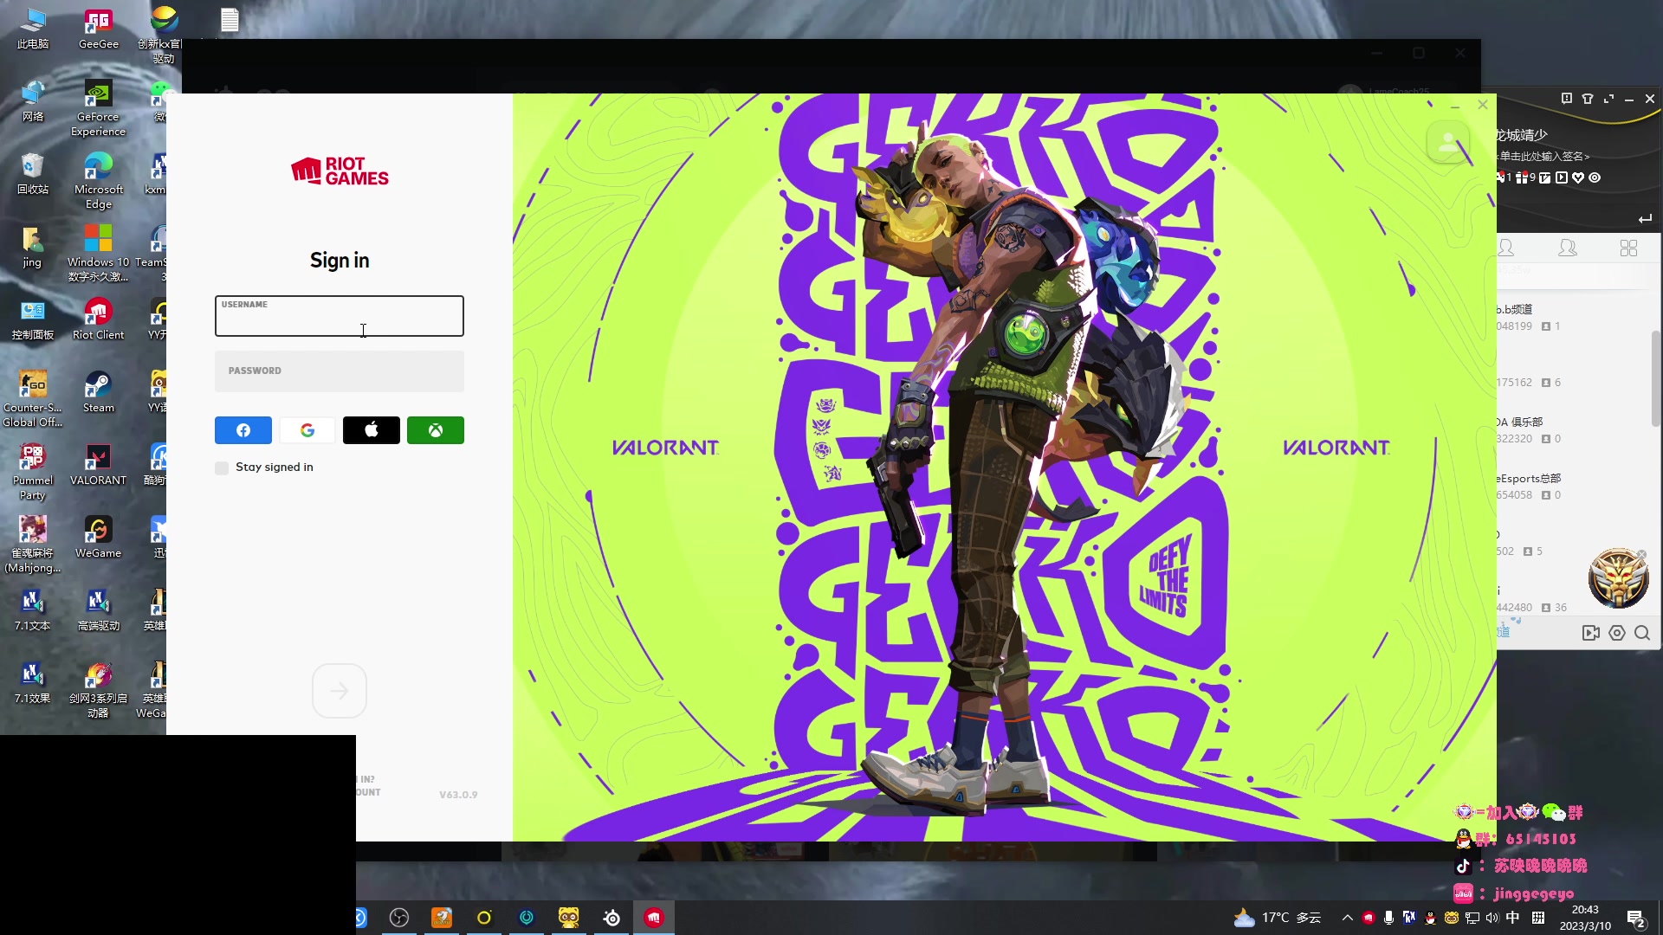This screenshot has height=935, width=1663.
Task: Sign in with Facebook
Action: [x=243, y=430]
